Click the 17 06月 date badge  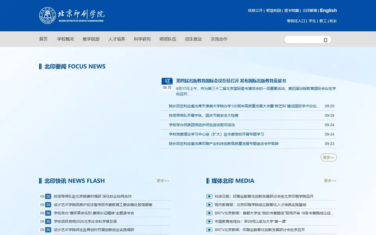pos(167,84)
